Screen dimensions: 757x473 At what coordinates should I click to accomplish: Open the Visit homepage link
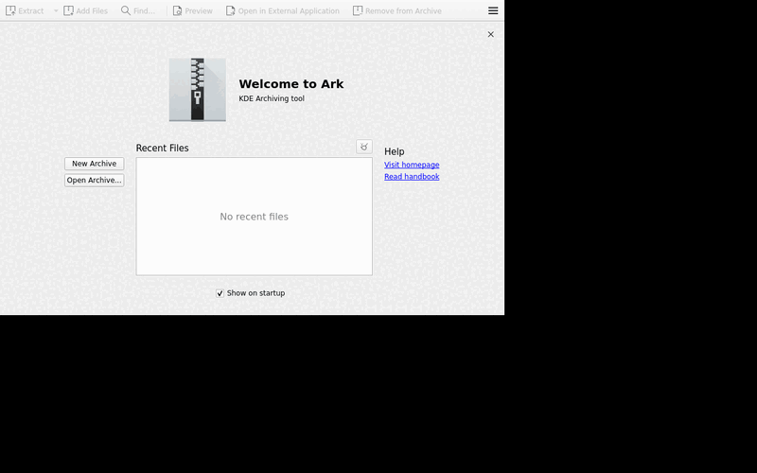tap(412, 165)
